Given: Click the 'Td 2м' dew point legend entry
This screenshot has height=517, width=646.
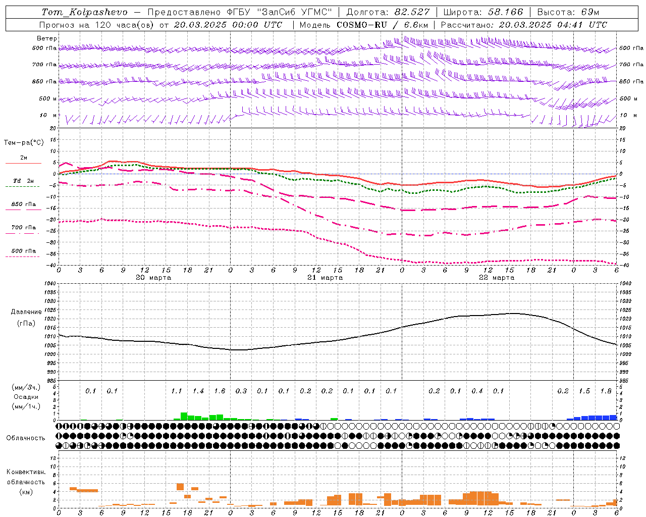Looking at the screenshot, I should coord(23,181).
